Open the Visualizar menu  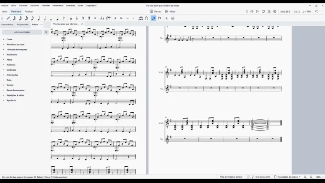[23, 6]
